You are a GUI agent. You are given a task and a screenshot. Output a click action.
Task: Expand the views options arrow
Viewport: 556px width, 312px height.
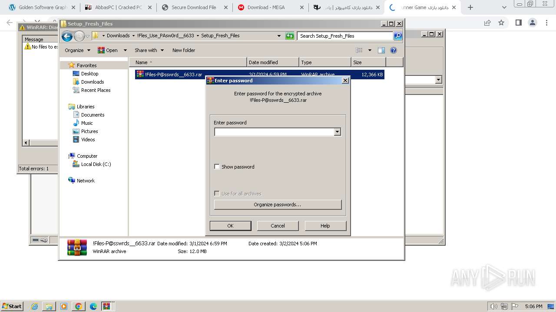(x=370, y=50)
